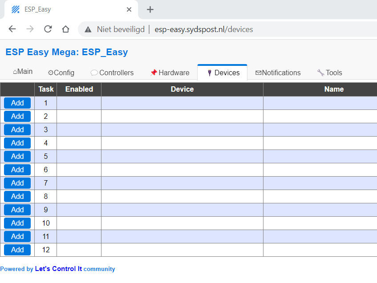The image size is (377, 283).
Task: Close the ESP_Easy browser tab
Action: [129, 10]
